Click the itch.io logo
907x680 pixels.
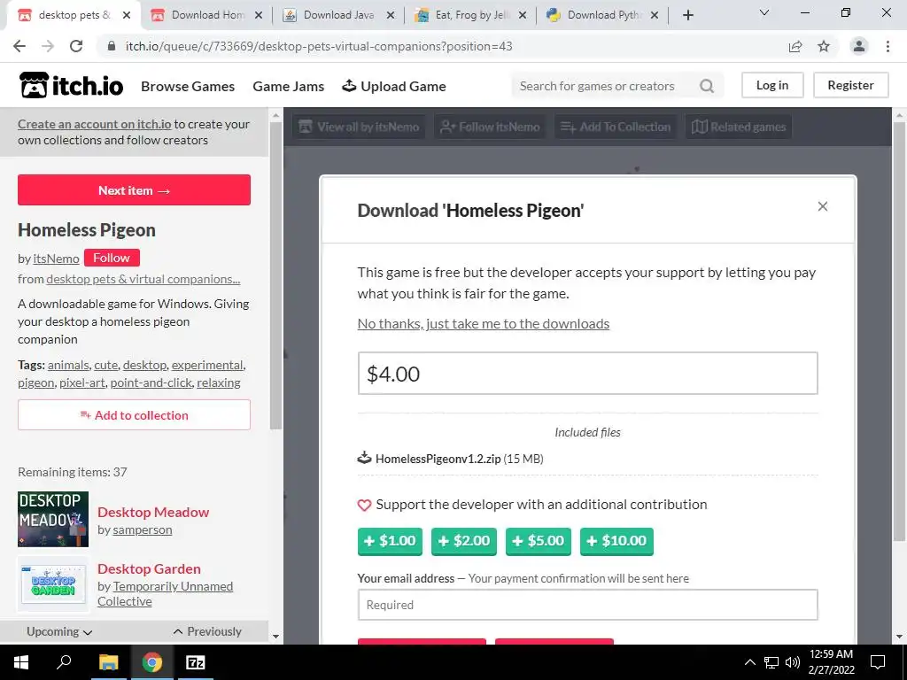[x=71, y=86]
